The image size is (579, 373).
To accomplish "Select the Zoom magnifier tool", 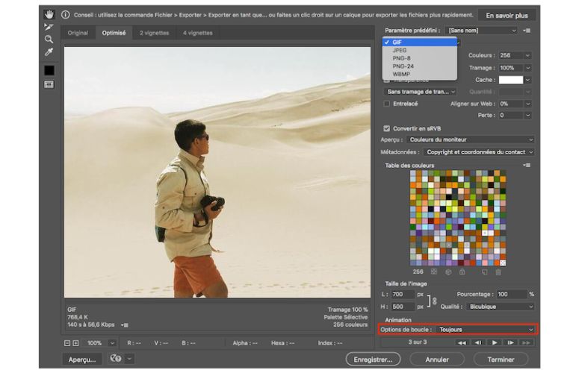I will tap(49, 39).
